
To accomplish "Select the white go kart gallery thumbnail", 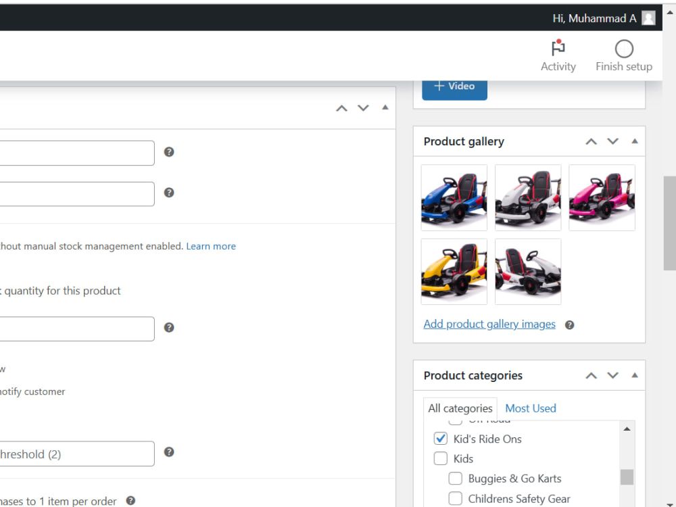I will click(528, 197).
